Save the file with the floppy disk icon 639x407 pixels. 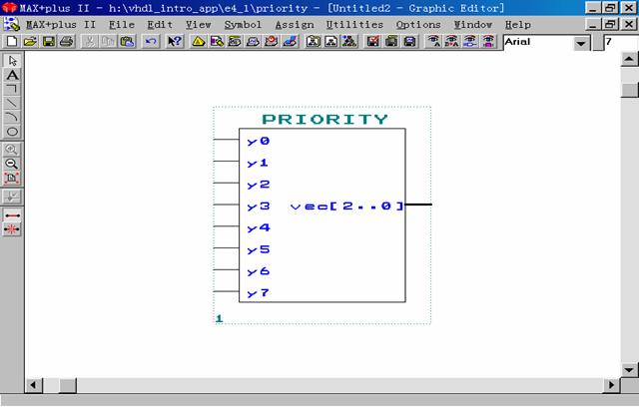click(49, 41)
